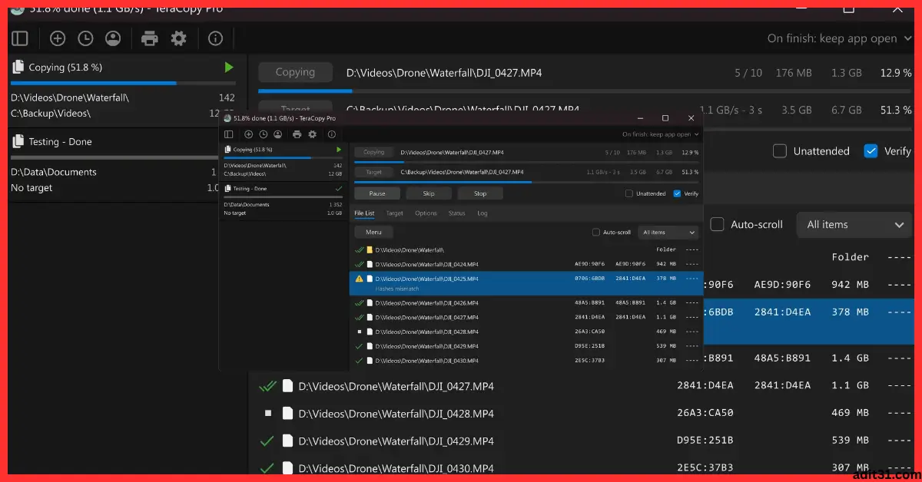This screenshot has height=482, width=922.
Task: Select DJI_0425.MP4 row with hashes mismatch
Action: [x=526, y=283]
